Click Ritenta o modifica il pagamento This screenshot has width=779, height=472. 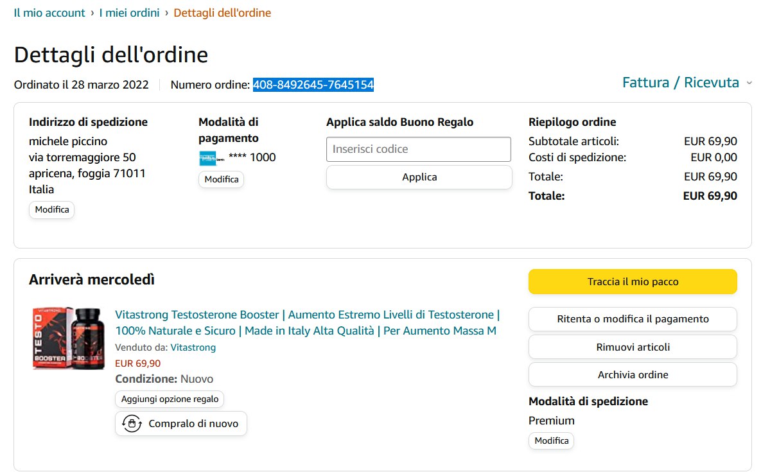pos(633,319)
